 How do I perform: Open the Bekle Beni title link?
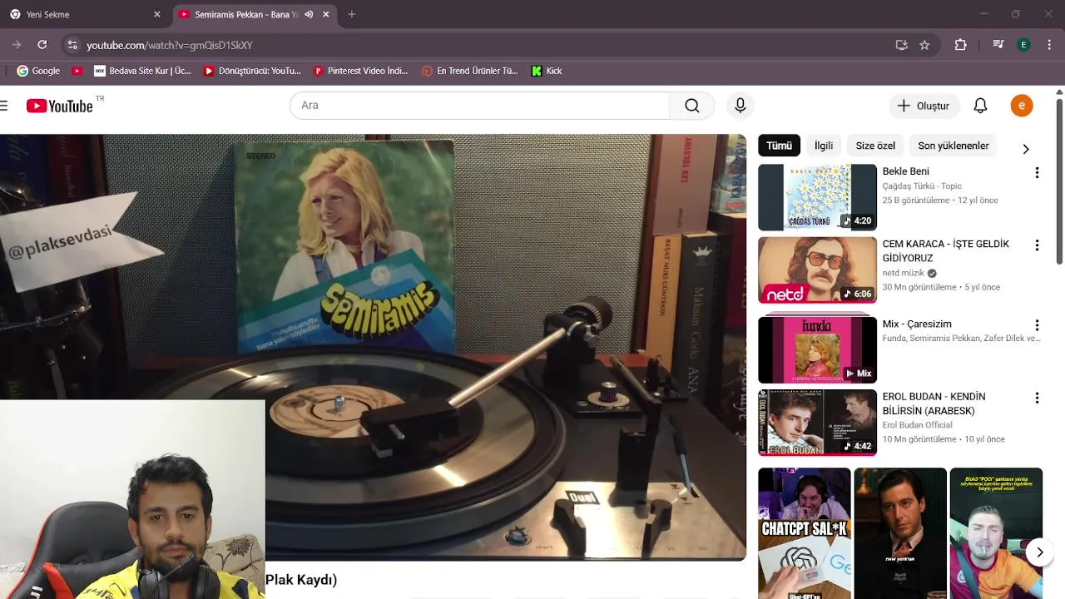pos(905,171)
